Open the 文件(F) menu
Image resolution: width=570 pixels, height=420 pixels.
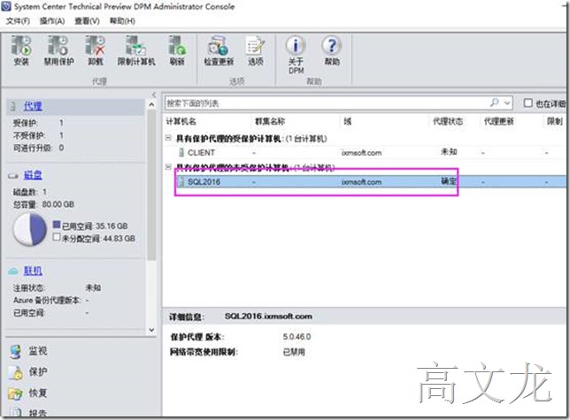click(18, 21)
